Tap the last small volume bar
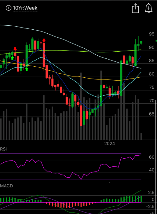 pyautogui.click(x=141, y=136)
